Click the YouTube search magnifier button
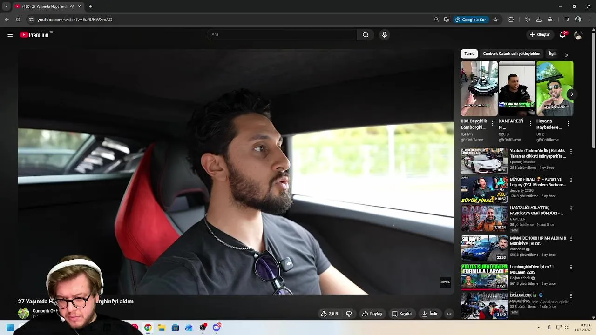The image size is (596, 335). click(366, 34)
